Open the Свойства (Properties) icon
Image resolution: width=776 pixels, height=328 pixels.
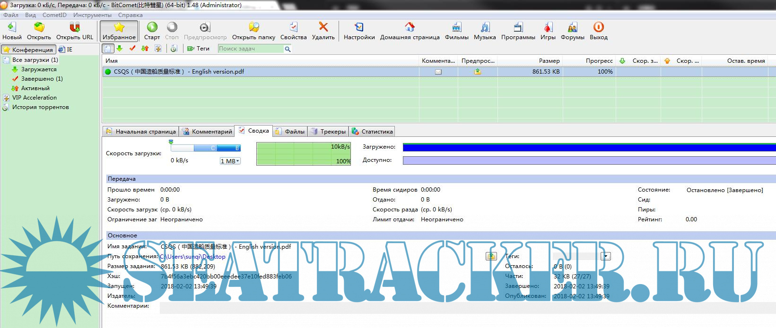(x=293, y=27)
